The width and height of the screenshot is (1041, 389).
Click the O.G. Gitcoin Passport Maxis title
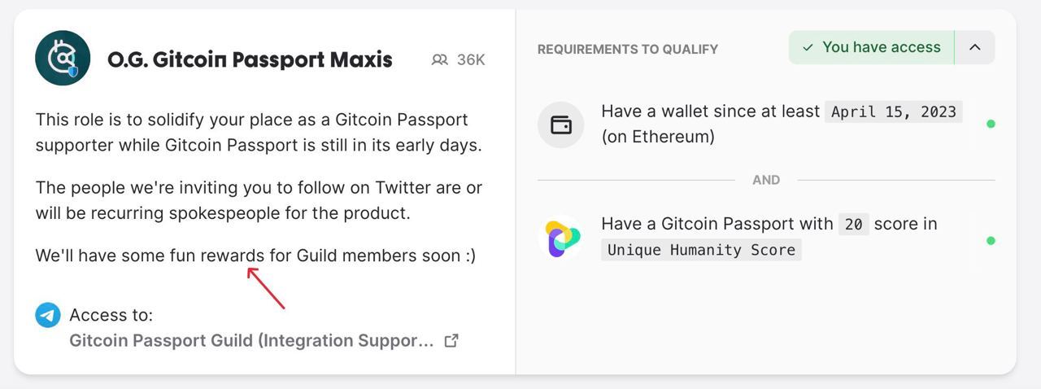[x=250, y=59]
